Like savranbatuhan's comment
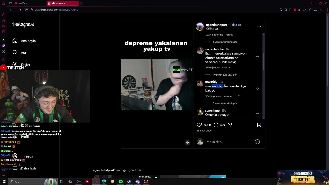Viewport: 329px width, 185px height. pos(257,58)
